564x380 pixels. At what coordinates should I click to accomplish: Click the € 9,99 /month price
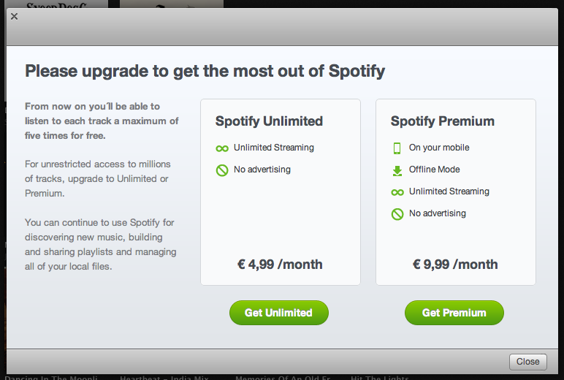pos(455,265)
